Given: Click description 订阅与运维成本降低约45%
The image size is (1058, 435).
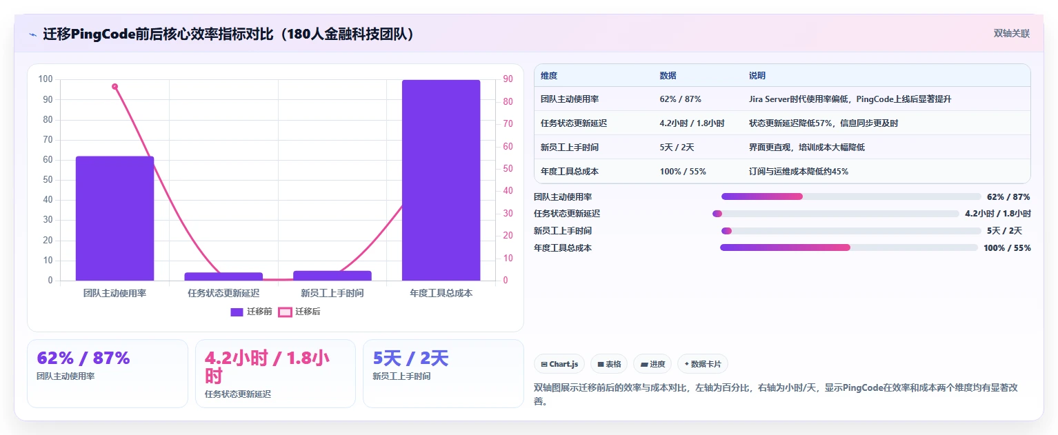Looking at the screenshot, I should 799,172.
